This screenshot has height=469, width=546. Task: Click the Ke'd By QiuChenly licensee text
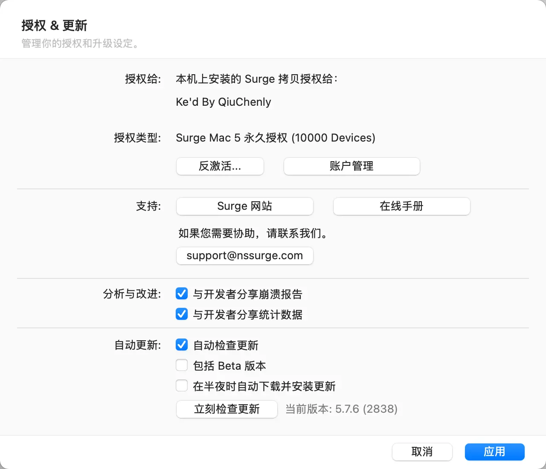224,102
